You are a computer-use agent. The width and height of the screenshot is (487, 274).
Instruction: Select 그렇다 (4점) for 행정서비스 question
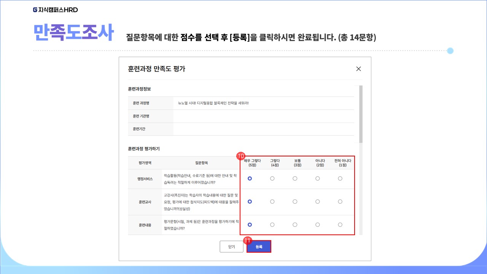coord(272,178)
